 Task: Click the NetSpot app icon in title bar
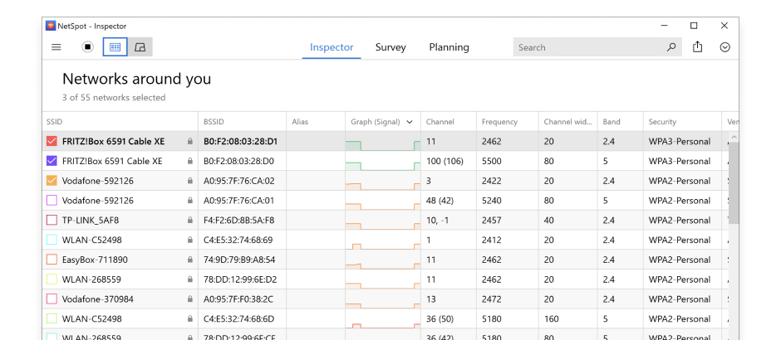coord(50,26)
